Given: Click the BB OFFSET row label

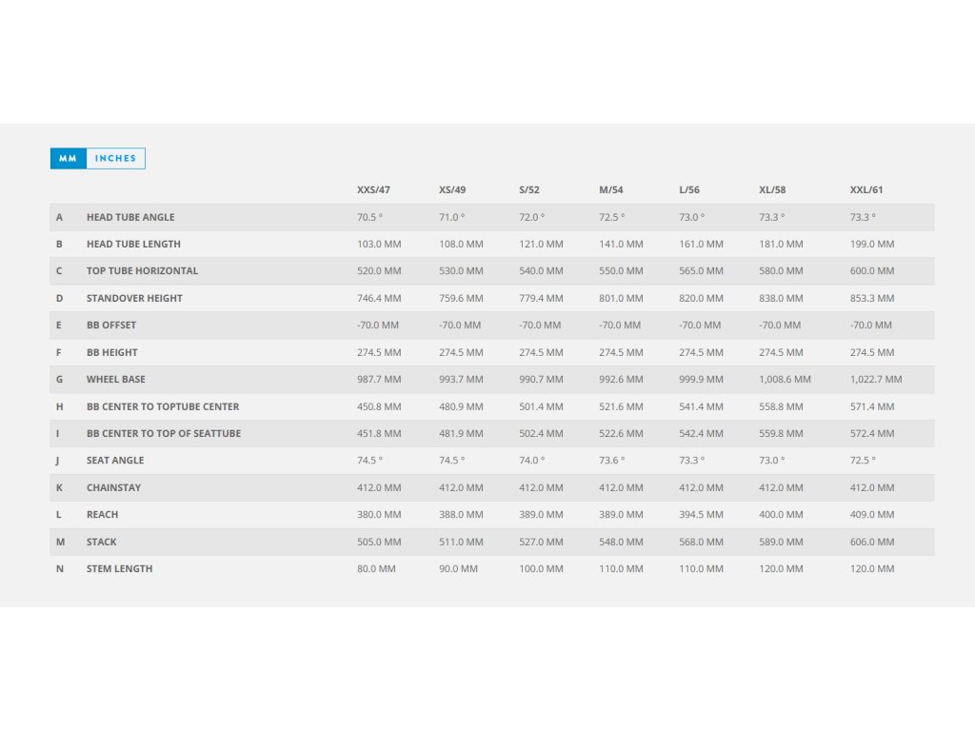Looking at the screenshot, I should click(111, 326).
